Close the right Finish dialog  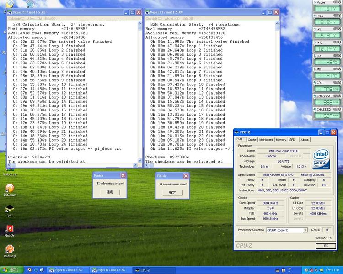186,176
